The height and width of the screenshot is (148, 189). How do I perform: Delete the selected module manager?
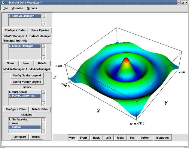point(42,63)
